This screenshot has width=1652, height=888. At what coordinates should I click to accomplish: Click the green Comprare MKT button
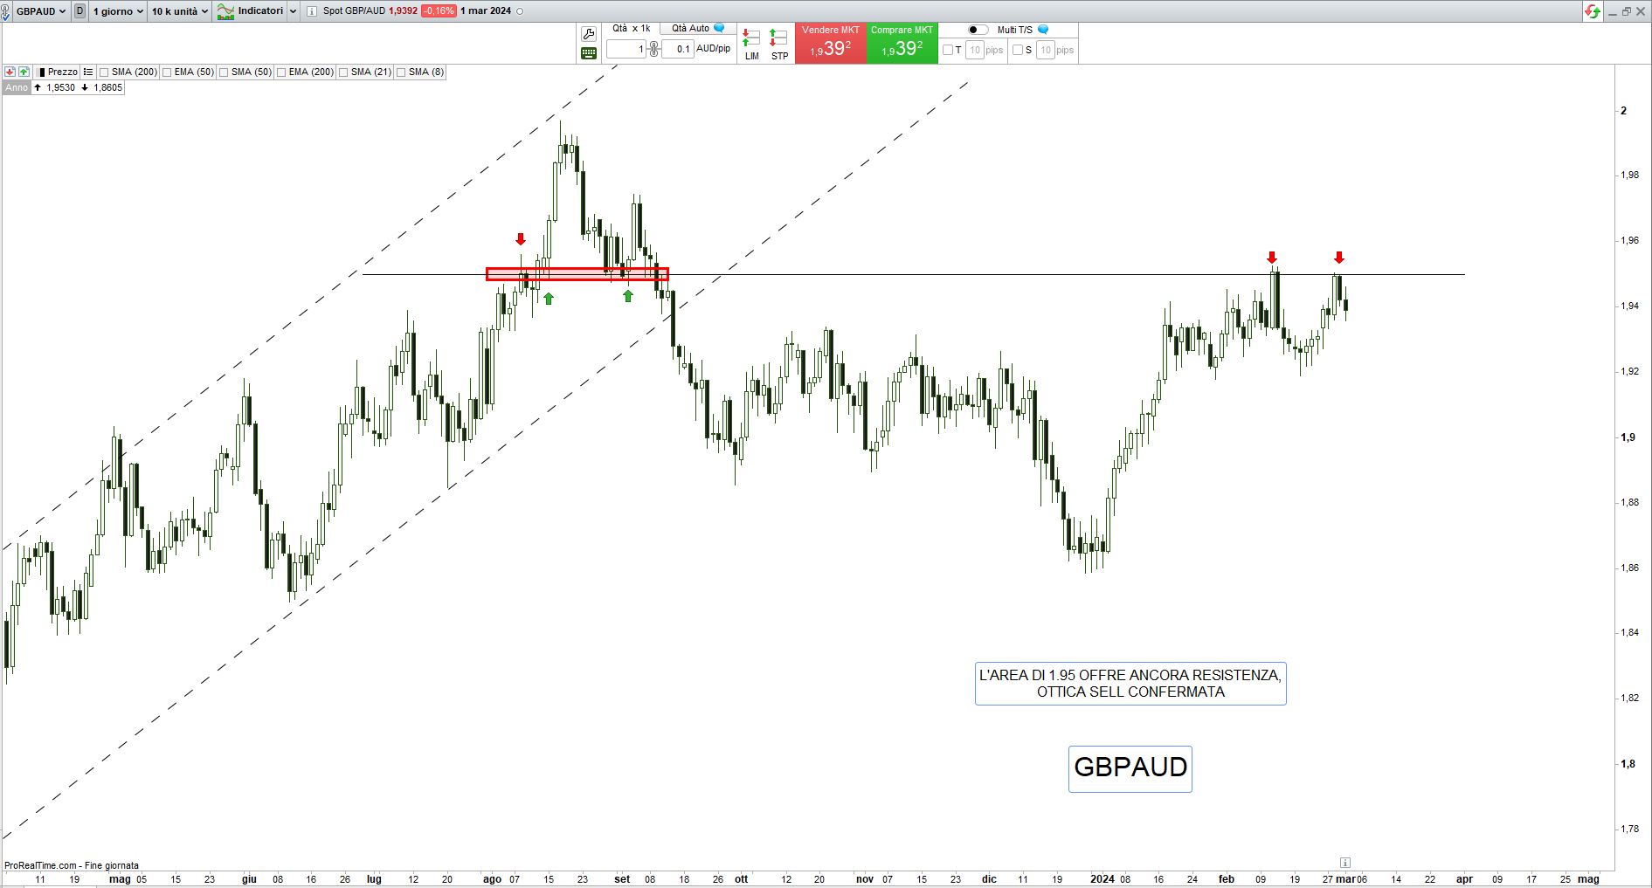coord(902,43)
